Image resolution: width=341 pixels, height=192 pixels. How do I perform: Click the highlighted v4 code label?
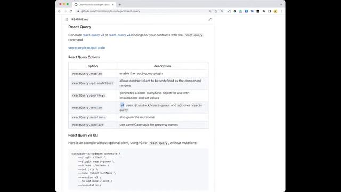[122, 105]
